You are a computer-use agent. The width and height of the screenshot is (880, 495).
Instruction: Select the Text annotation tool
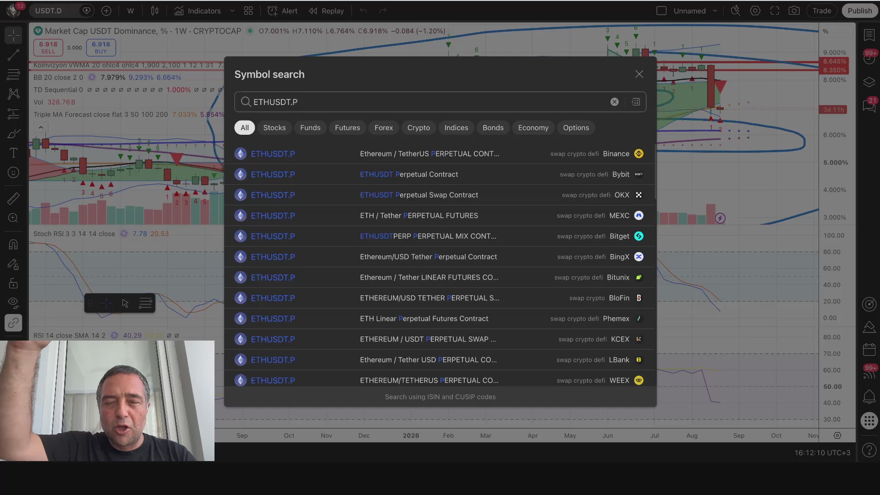pyautogui.click(x=13, y=153)
